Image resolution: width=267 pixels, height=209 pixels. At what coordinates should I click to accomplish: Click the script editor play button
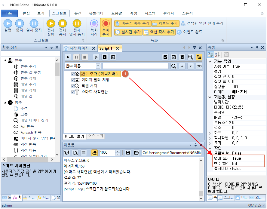(68, 57)
